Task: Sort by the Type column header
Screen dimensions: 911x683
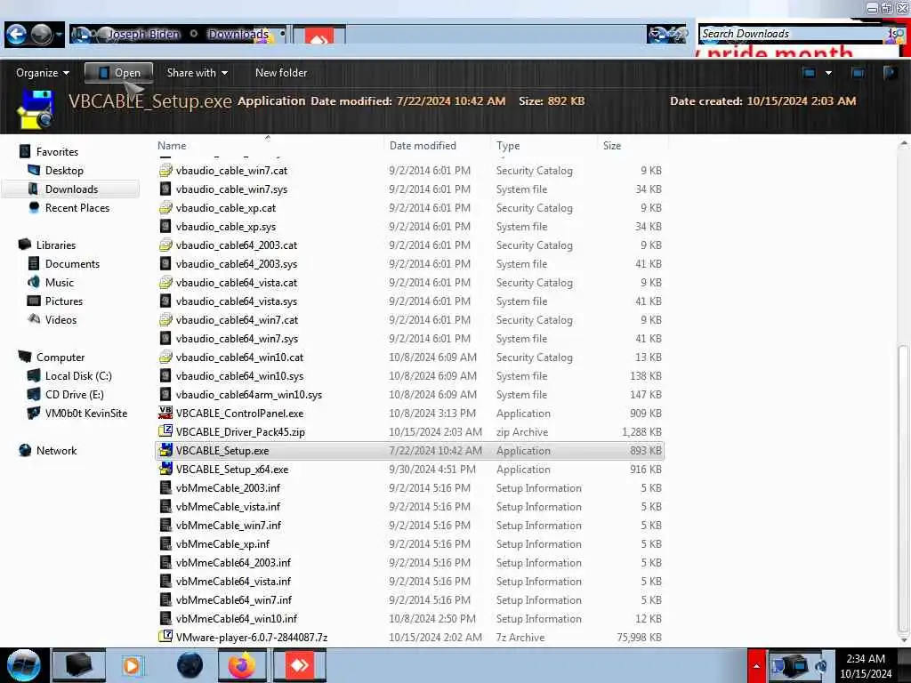Action: 508,146
